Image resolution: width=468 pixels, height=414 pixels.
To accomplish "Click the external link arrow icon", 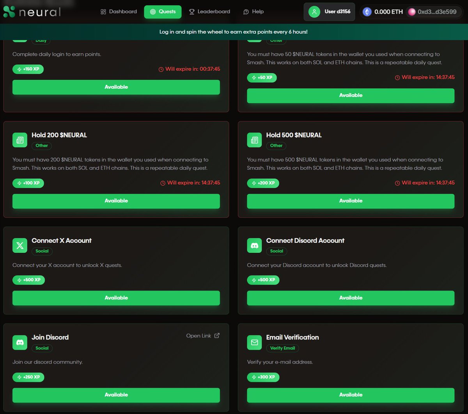I will (x=217, y=336).
